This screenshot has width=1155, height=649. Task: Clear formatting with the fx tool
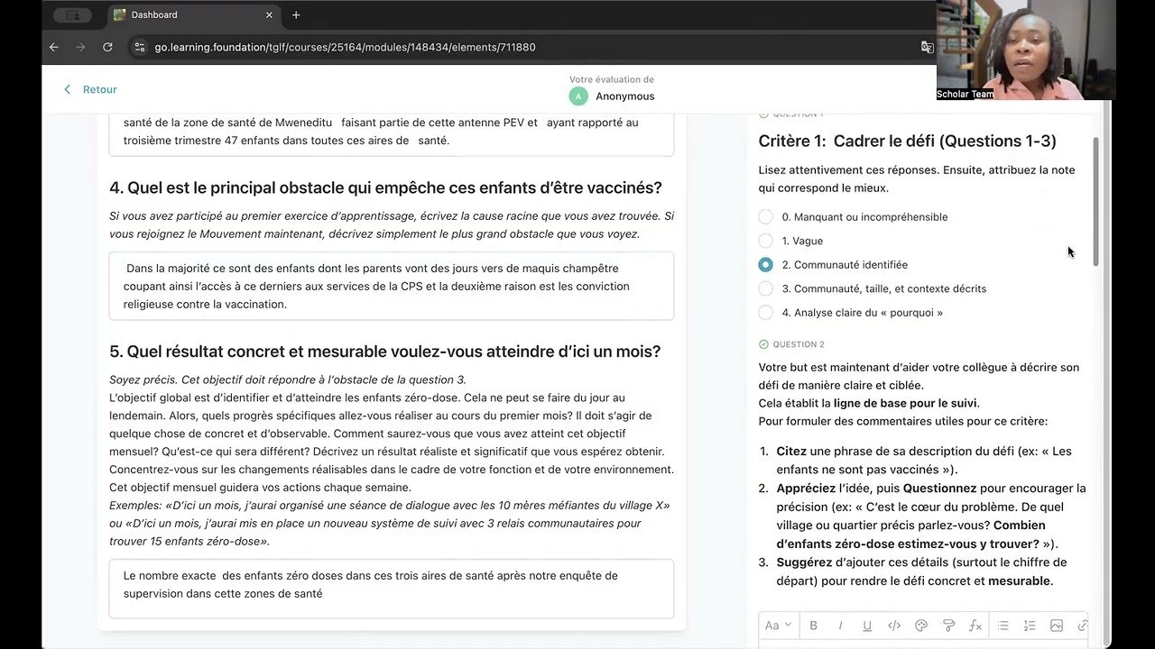975,626
